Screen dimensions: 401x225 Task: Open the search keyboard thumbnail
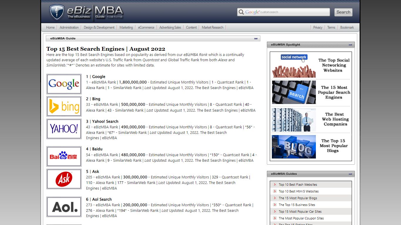click(x=294, y=92)
